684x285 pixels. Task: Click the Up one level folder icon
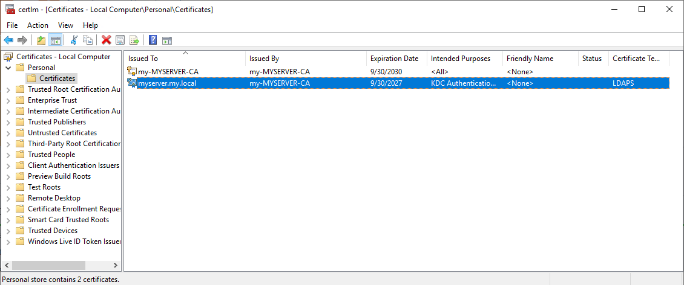(x=41, y=40)
